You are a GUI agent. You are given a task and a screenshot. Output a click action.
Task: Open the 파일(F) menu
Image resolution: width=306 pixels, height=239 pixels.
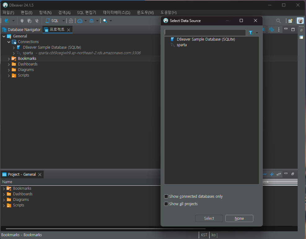pyautogui.click(x=8, y=12)
